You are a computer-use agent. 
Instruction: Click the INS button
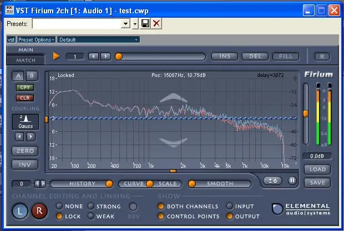(x=225, y=57)
